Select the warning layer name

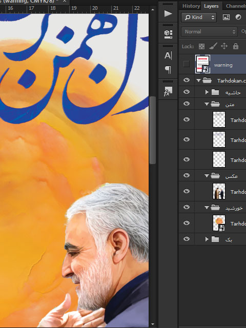pyautogui.click(x=223, y=65)
